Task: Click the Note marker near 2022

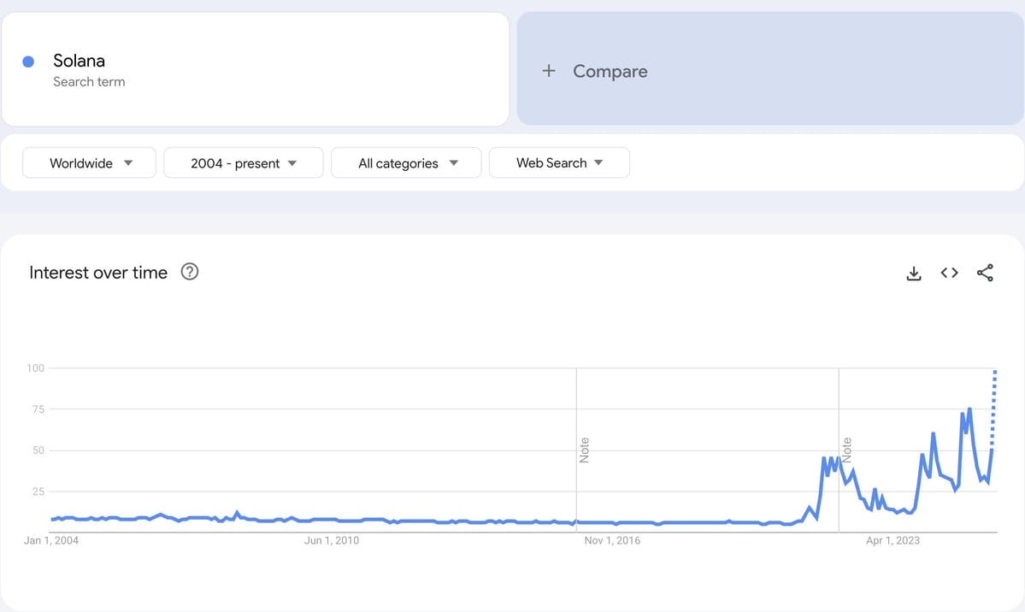Action: point(847,450)
